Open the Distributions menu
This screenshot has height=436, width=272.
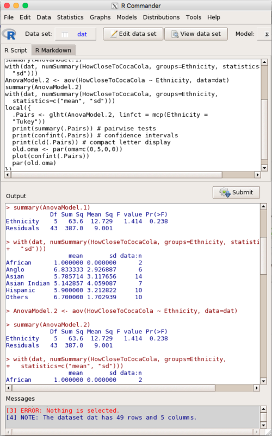162,17
